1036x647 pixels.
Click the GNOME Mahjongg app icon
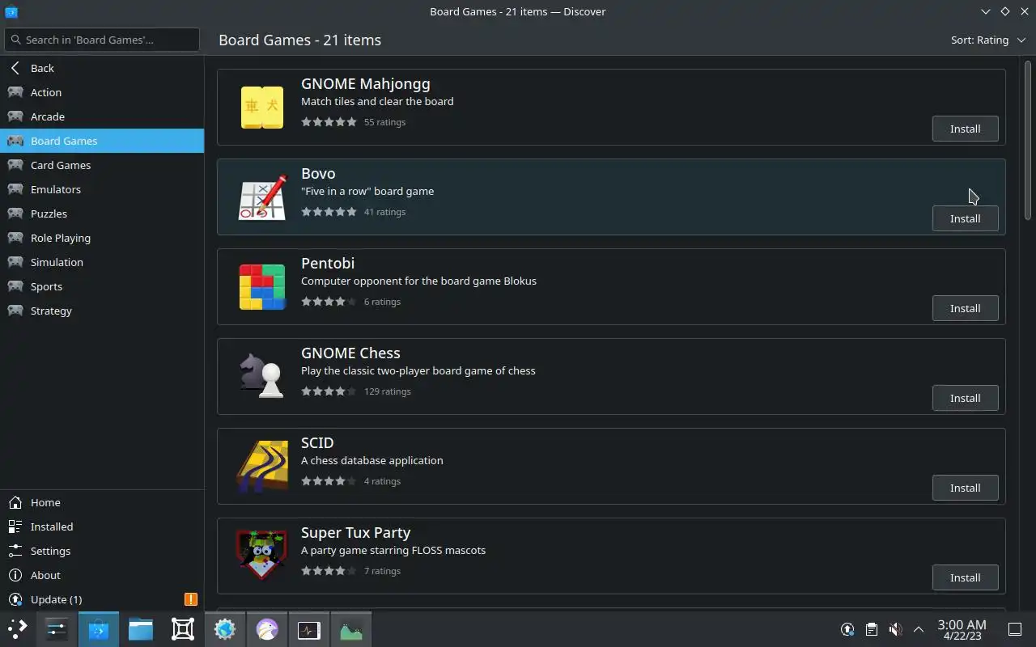click(262, 108)
